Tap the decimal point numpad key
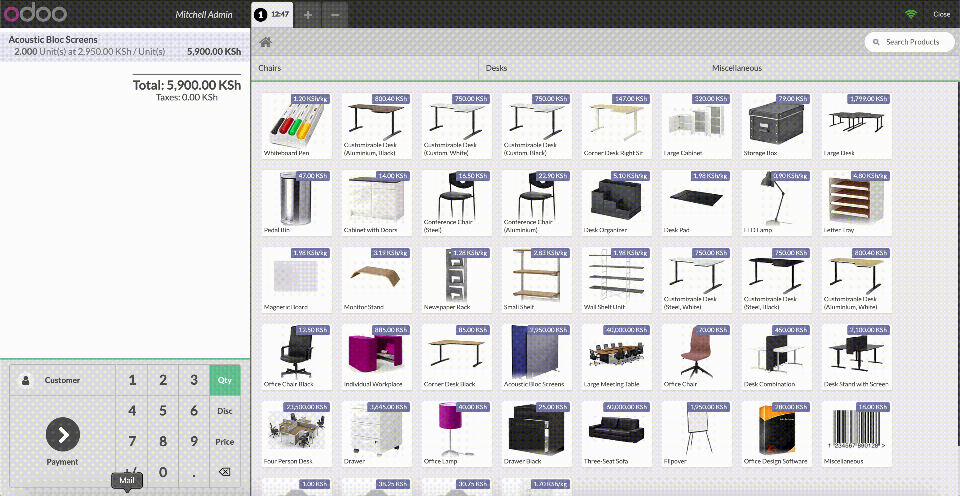The height and width of the screenshot is (496, 960). (x=194, y=472)
